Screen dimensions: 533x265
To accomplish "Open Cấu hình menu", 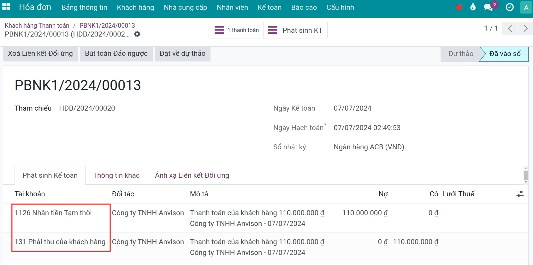I will (340, 7).
